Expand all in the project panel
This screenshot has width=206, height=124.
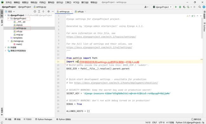(x=39, y=11)
